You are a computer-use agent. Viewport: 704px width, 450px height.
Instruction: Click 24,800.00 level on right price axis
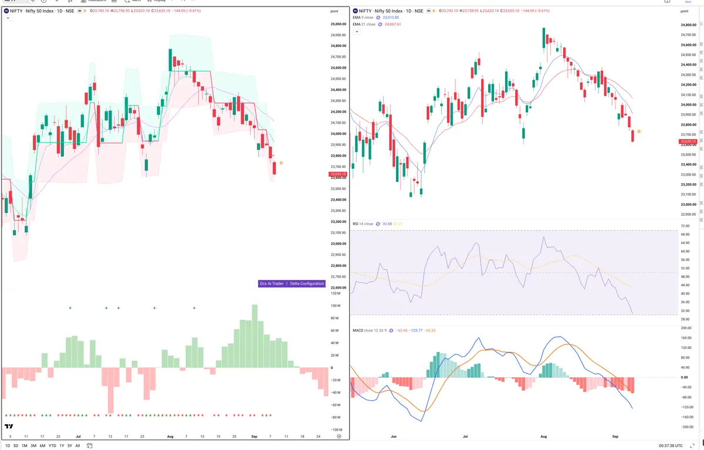tap(689, 25)
